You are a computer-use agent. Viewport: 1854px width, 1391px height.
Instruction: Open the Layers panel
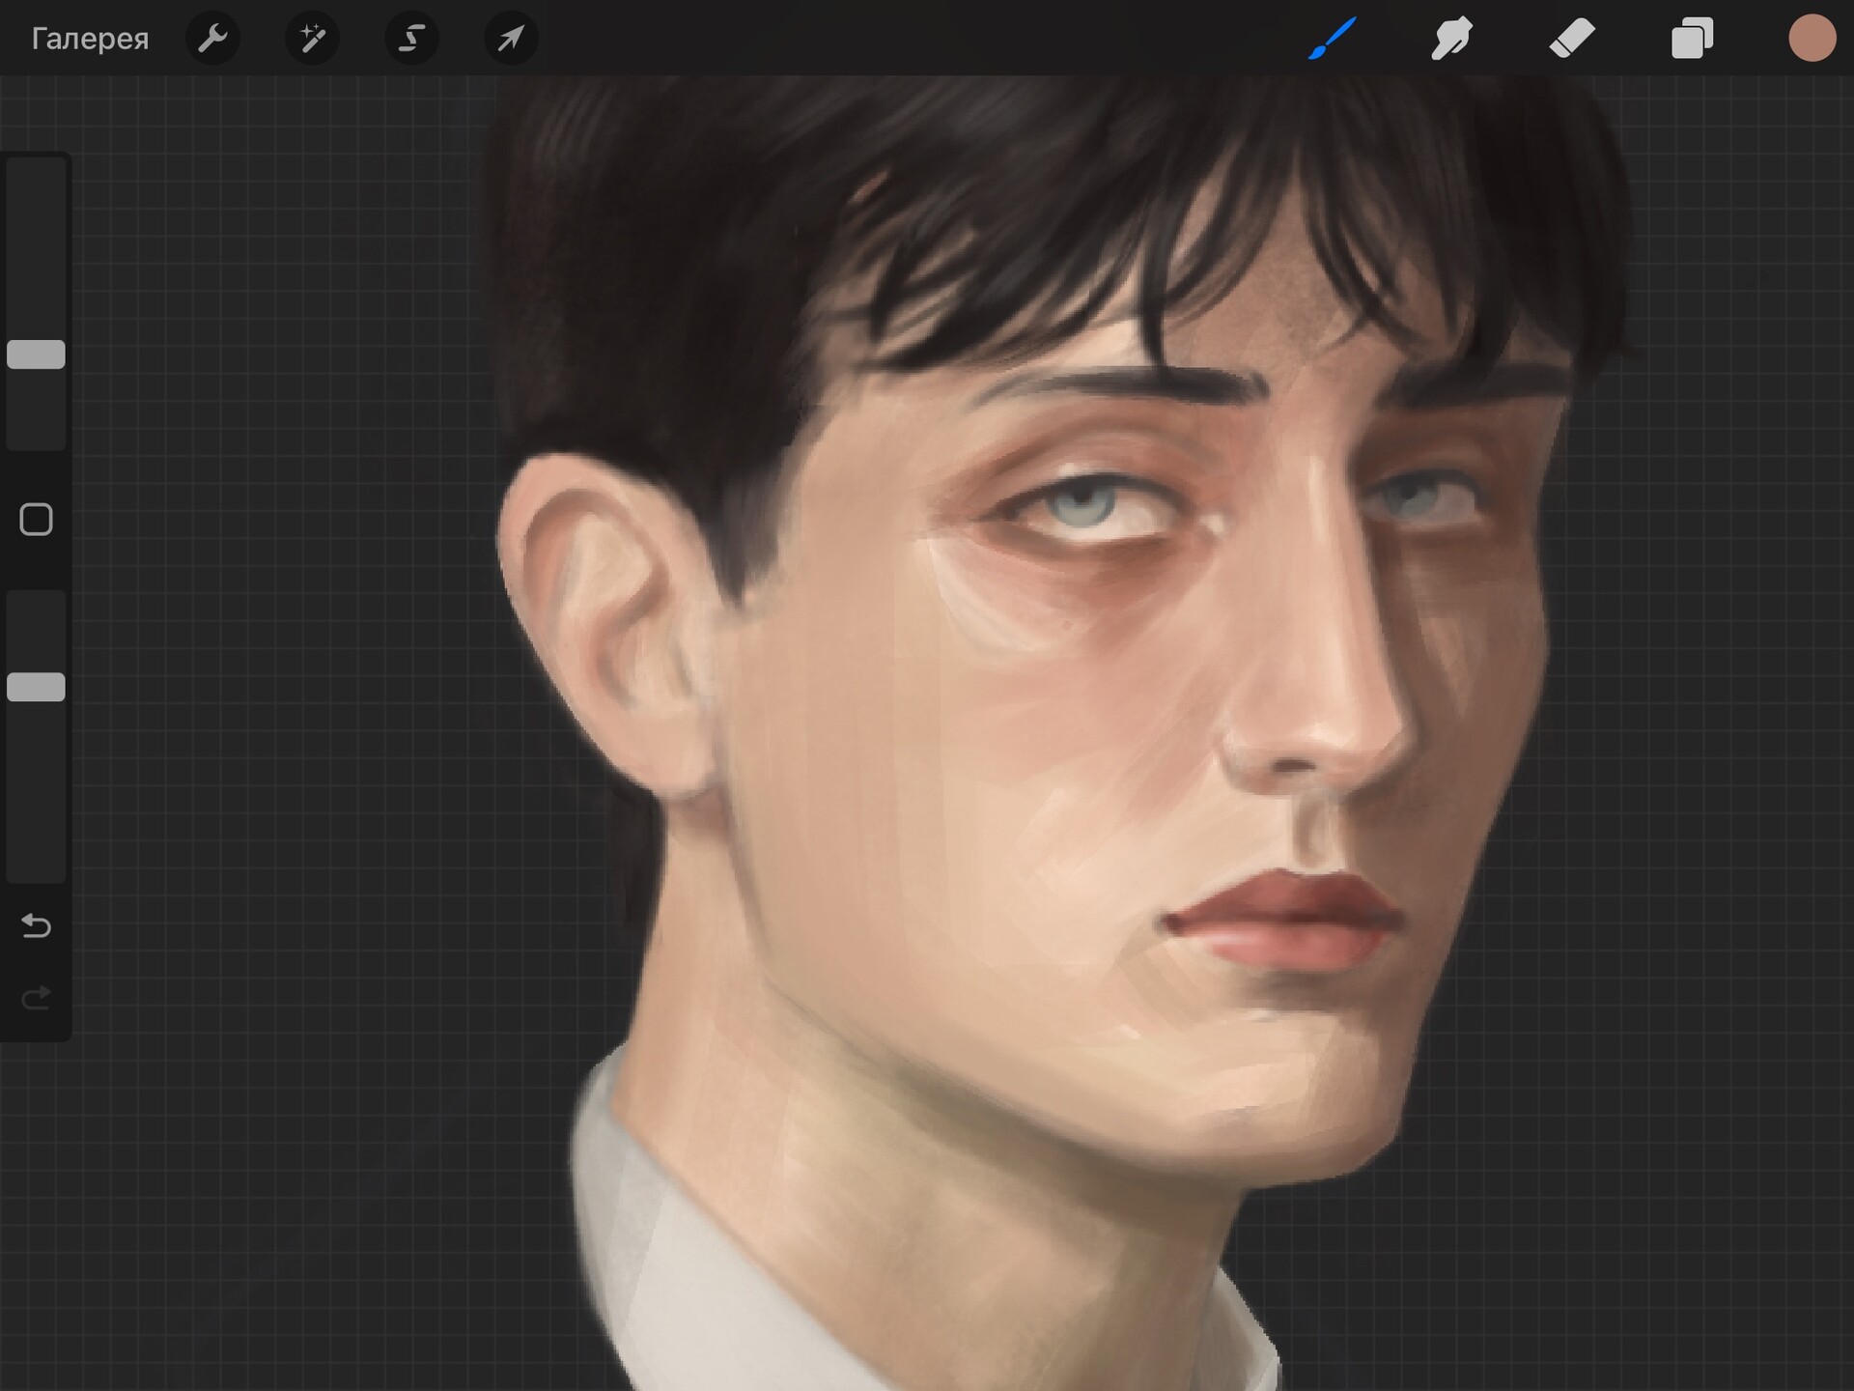(1692, 39)
